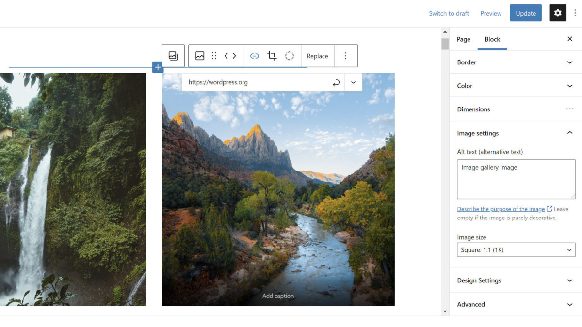Viewport: 582px width, 327px height.
Task: Submit the link with the apply arrow
Action: [336, 82]
